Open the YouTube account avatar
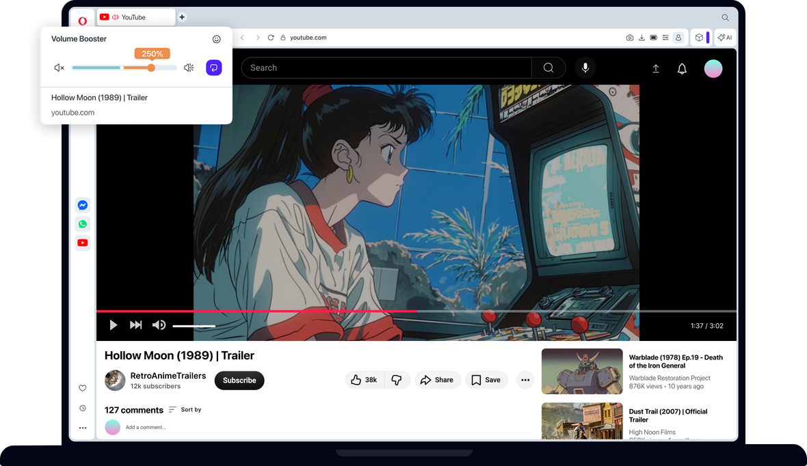 [x=713, y=68]
